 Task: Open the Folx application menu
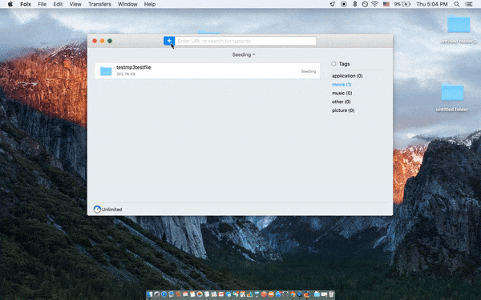(26, 4)
